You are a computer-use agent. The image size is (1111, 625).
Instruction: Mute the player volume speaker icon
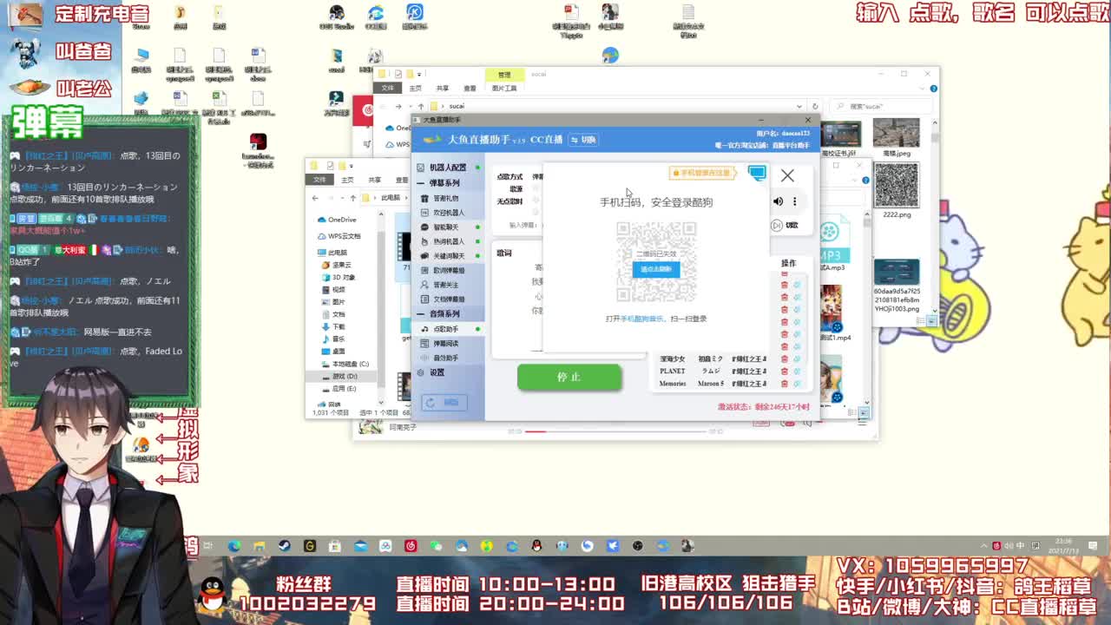point(778,201)
